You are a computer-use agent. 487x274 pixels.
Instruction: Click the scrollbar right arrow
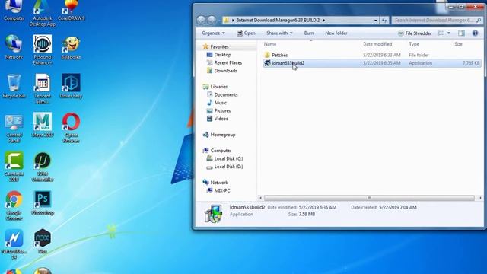480,198
